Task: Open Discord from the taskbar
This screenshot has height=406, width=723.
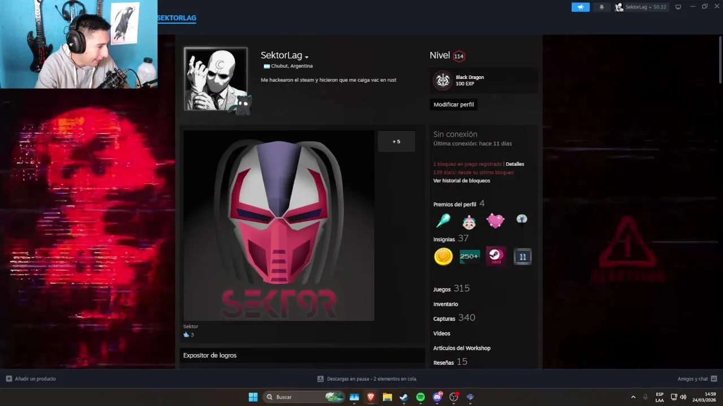Action: coord(437,397)
